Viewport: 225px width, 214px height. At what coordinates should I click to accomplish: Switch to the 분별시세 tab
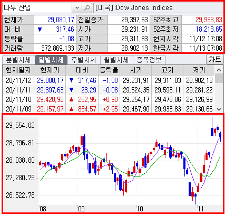pyautogui.click(x=18, y=60)
